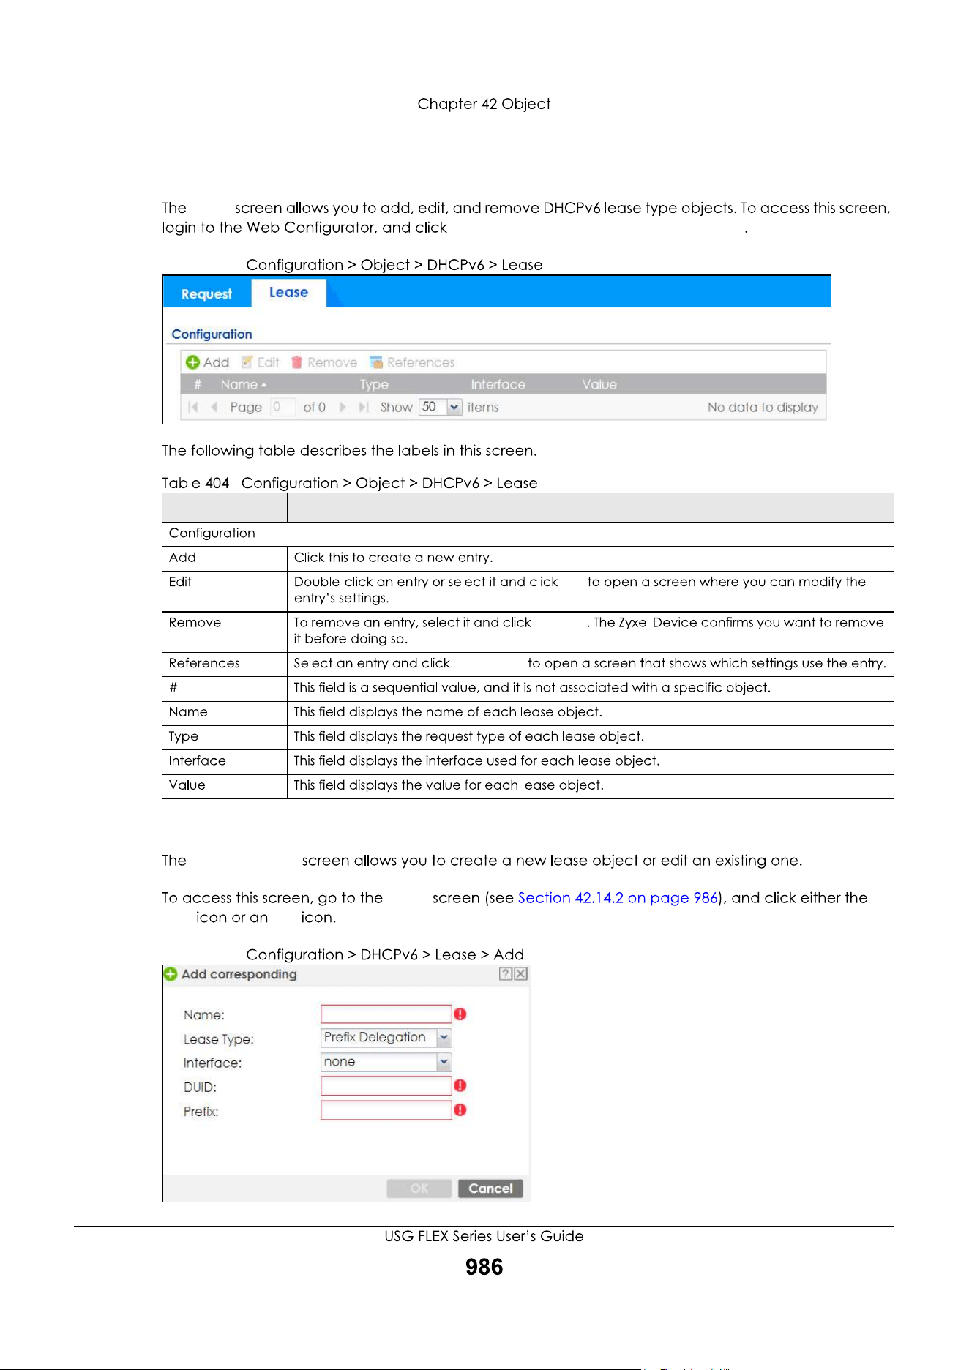Viewport: 969px width, 1370px height.
Task: Click the Interface column header
Action: (498, 384)
